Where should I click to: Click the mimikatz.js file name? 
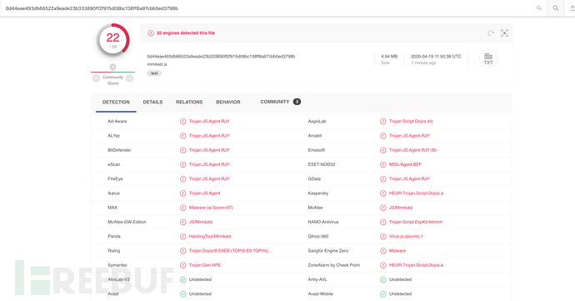[x=157, y=64]
